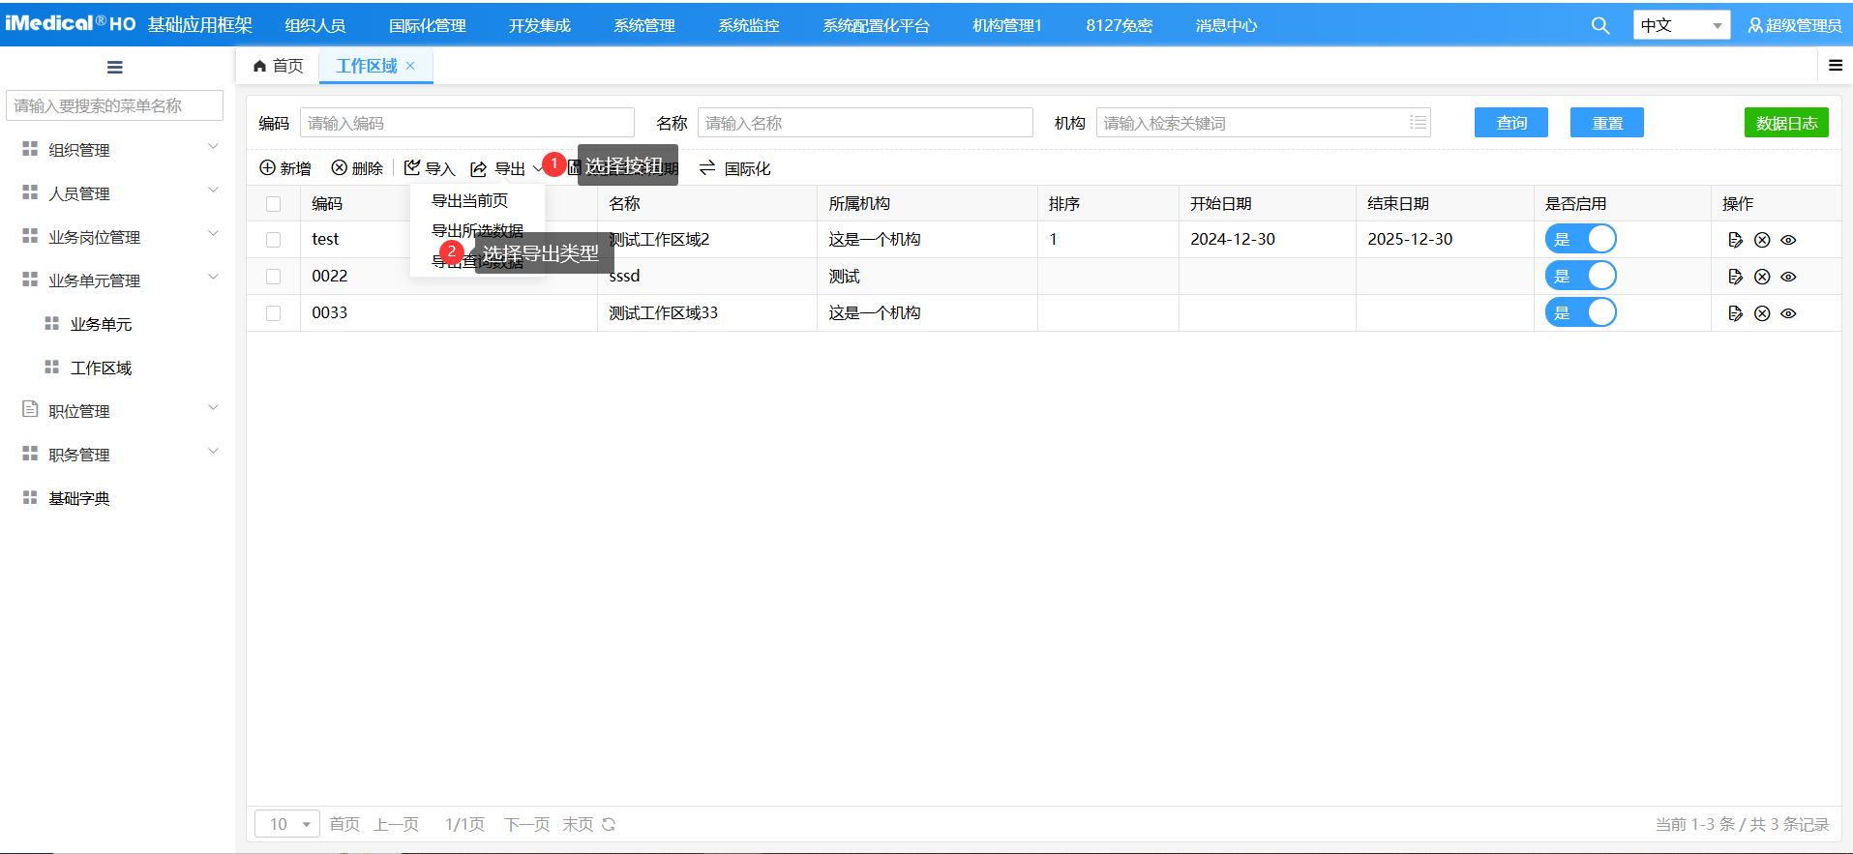Click the 新增 add button in toolbar
Image resolution: width=1853 pixels, height=854 pixels.
coord(285,168)
